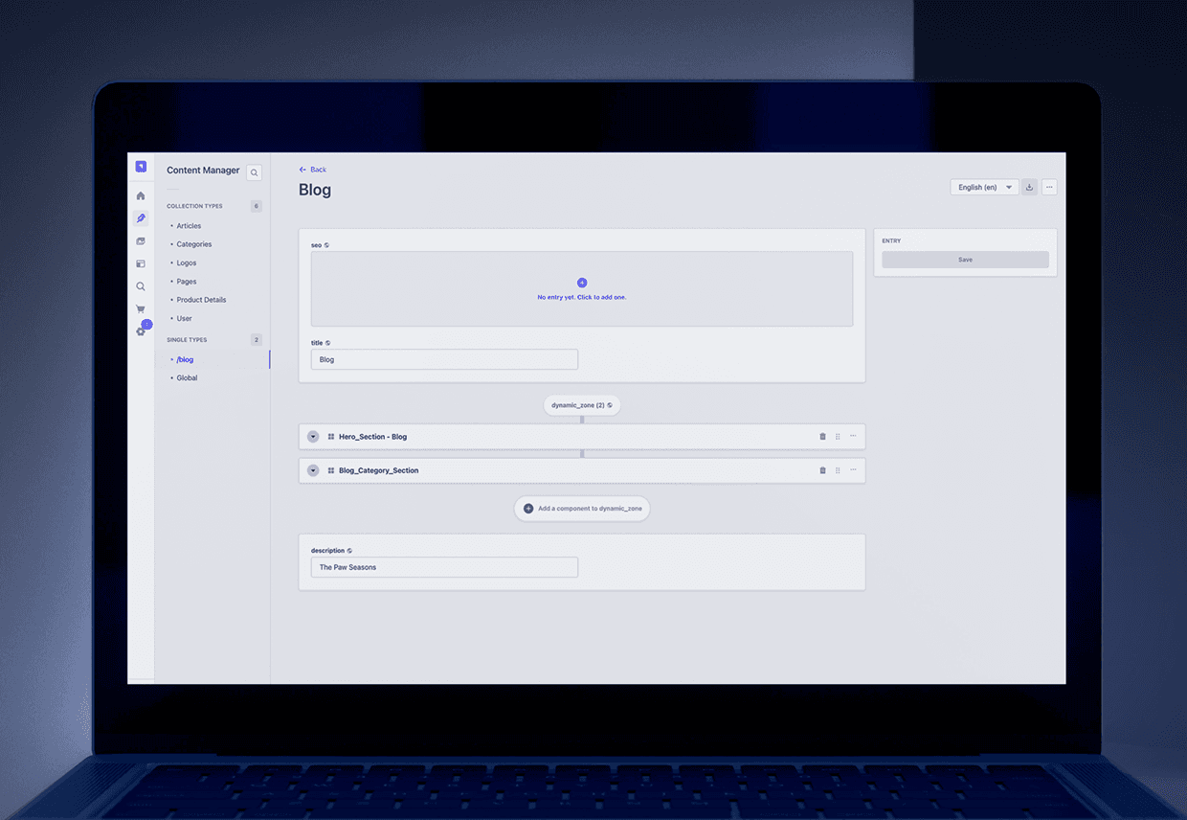The image size is (1187, 820).
Task: Open more options on Blog_Category_Section row
Action: point(853,470)
